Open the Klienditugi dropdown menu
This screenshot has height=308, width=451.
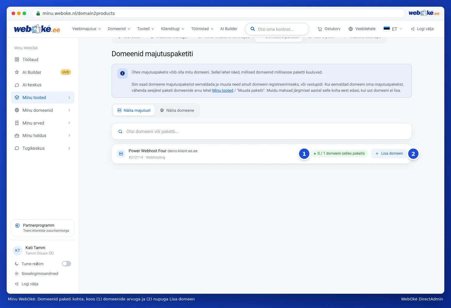172,29
